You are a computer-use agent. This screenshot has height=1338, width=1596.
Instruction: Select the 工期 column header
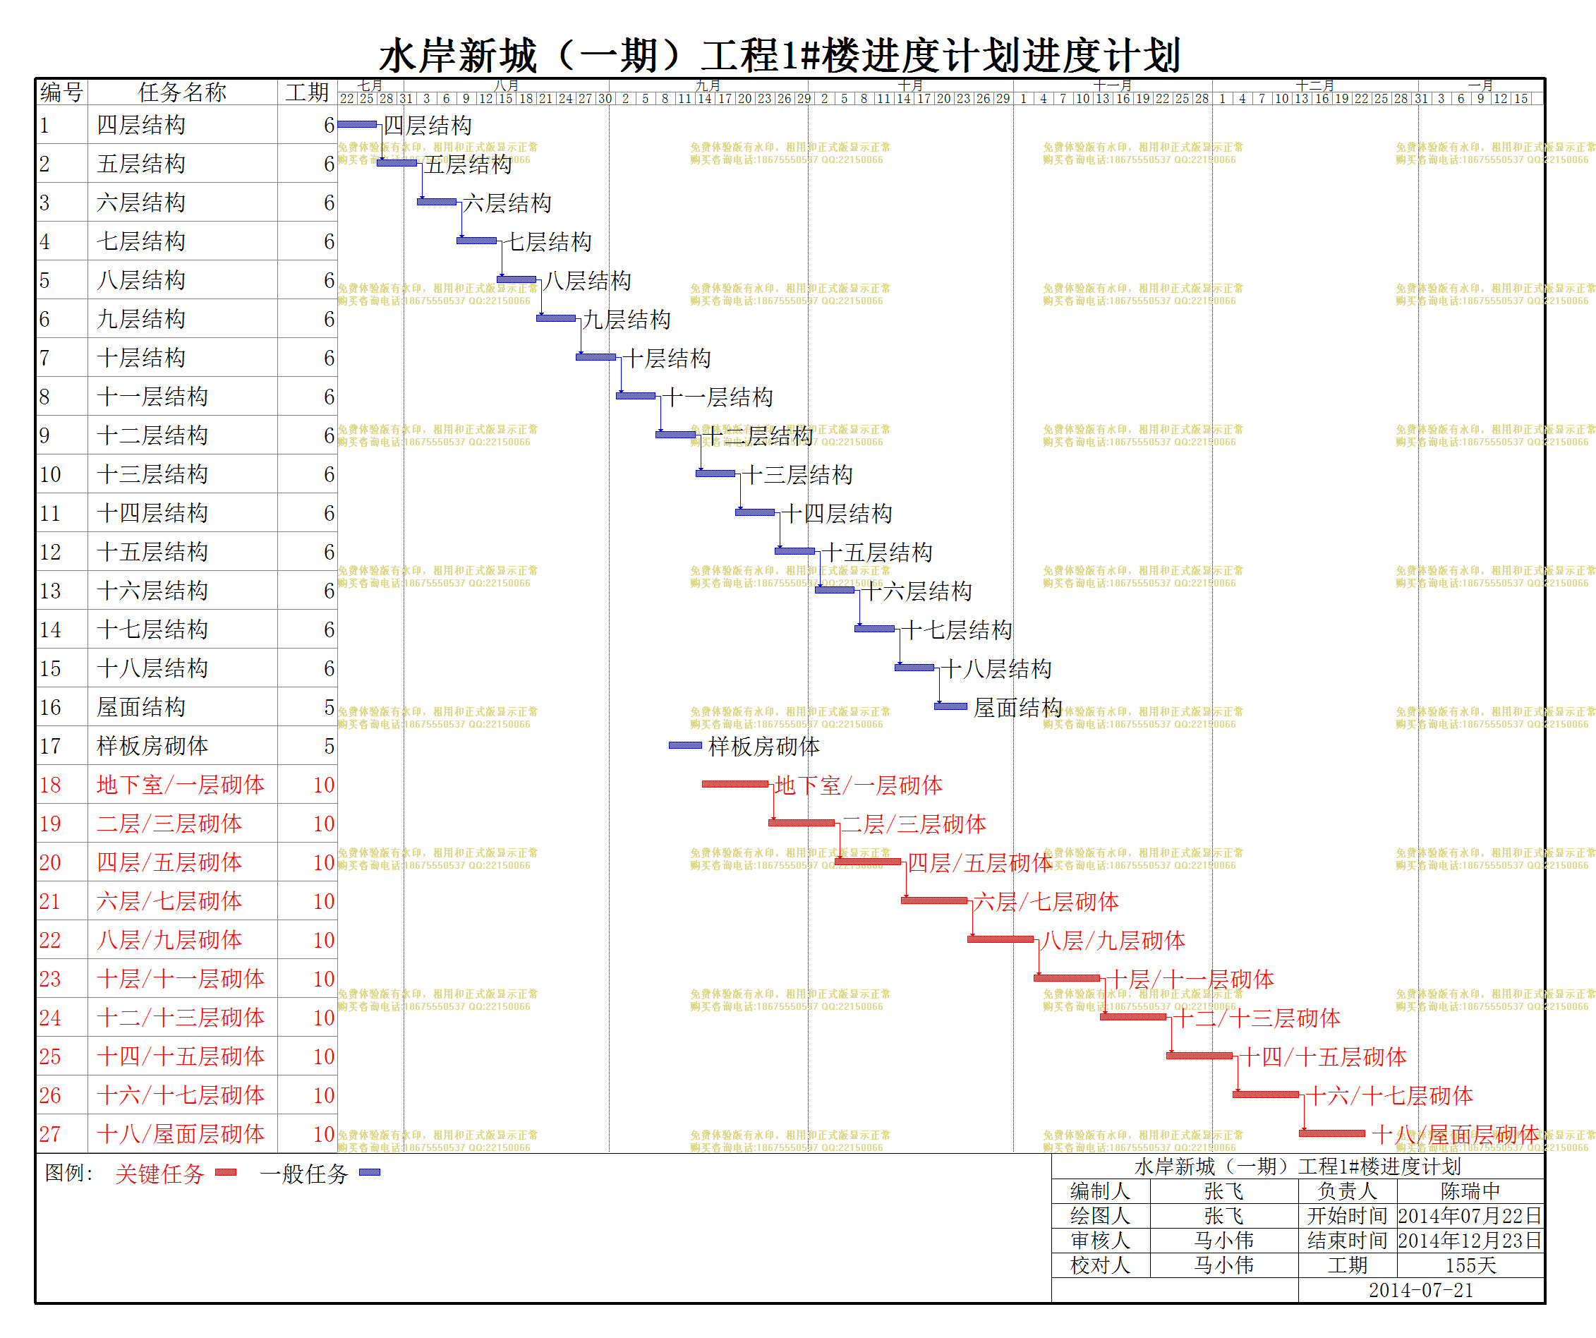pyautogui.click(x=307, y=92)
